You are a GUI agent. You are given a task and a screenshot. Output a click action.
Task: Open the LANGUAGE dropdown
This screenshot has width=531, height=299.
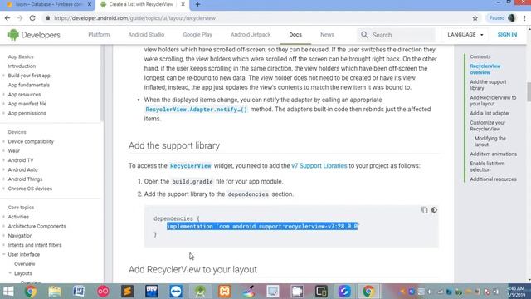pos(465,35)
